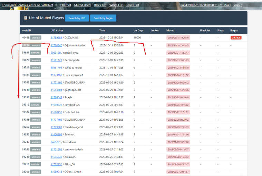Open the Maks user address link
This screenshot has width=262, height=176.
205,5
